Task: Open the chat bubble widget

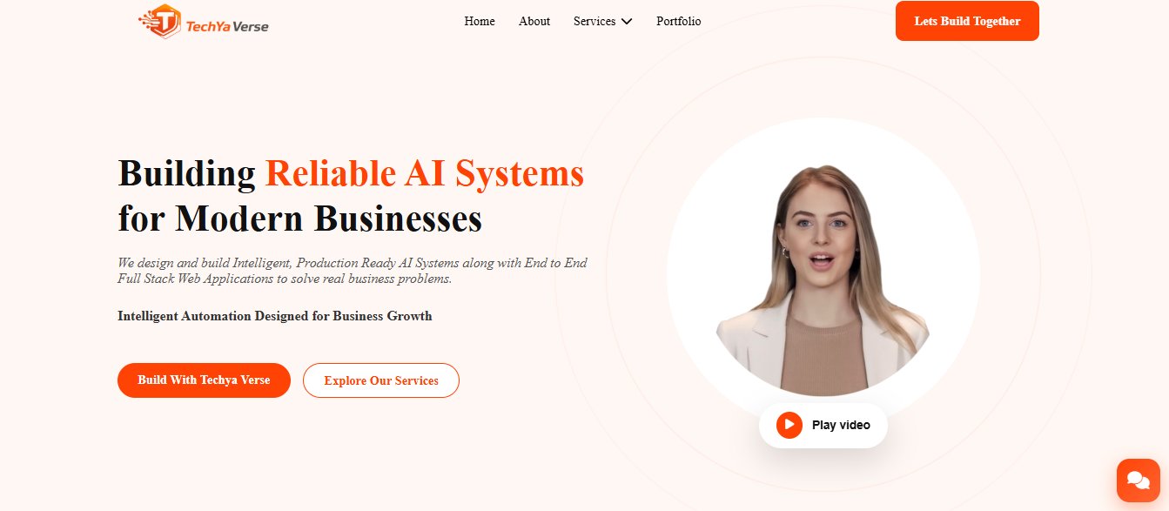Action: 1138,480
